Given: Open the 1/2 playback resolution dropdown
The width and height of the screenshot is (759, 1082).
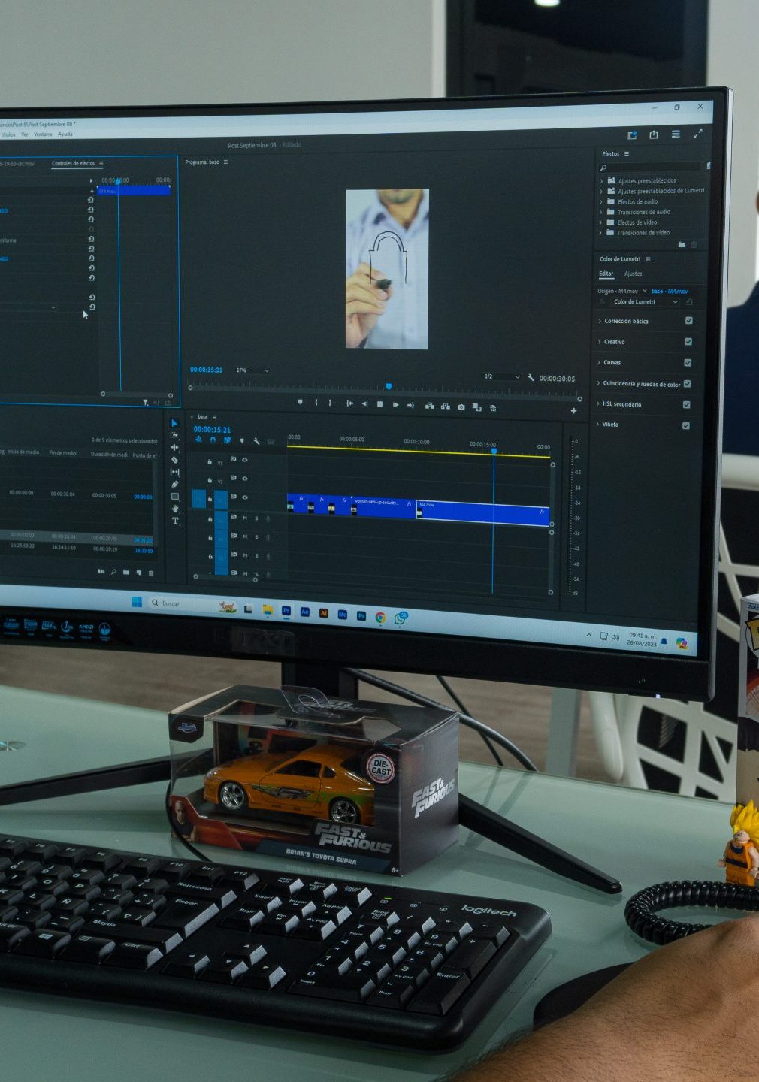Looking at the screenshot, I should pyautogui.click(x=501, y=376).
